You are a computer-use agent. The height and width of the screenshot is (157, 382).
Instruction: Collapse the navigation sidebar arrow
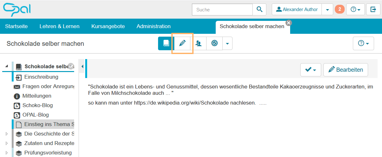[x=82, y=66]
